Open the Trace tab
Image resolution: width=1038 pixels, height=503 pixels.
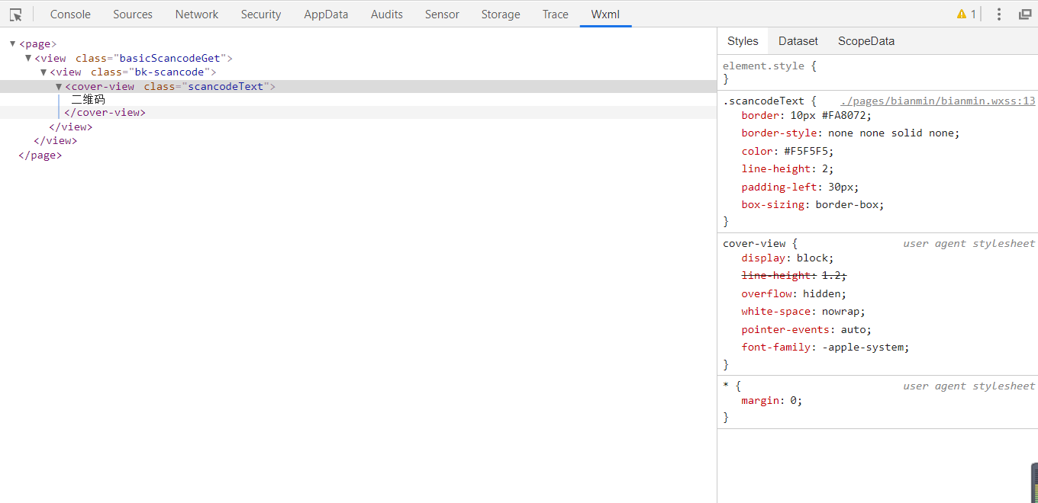coord(556,14)
